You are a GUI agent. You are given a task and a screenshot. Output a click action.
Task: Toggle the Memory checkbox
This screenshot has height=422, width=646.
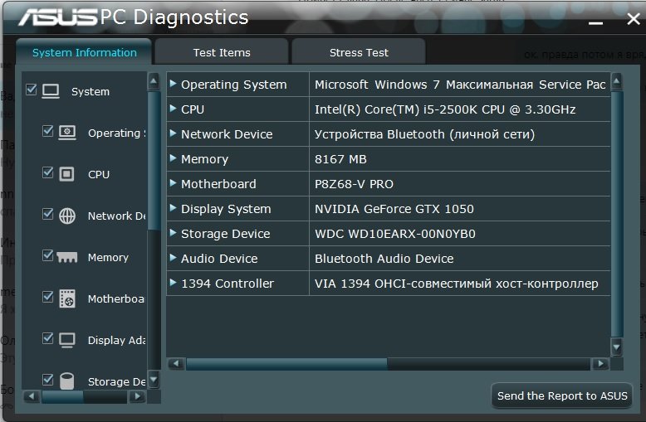click(48, 255)
